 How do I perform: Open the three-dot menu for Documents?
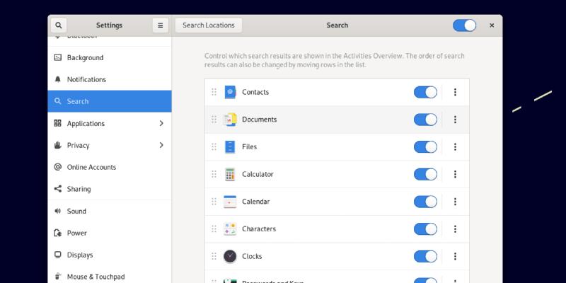(455, 120)
